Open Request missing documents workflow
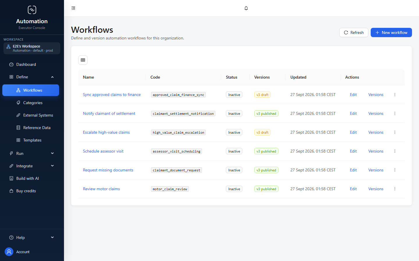419x261 pixels. (108, 170)
